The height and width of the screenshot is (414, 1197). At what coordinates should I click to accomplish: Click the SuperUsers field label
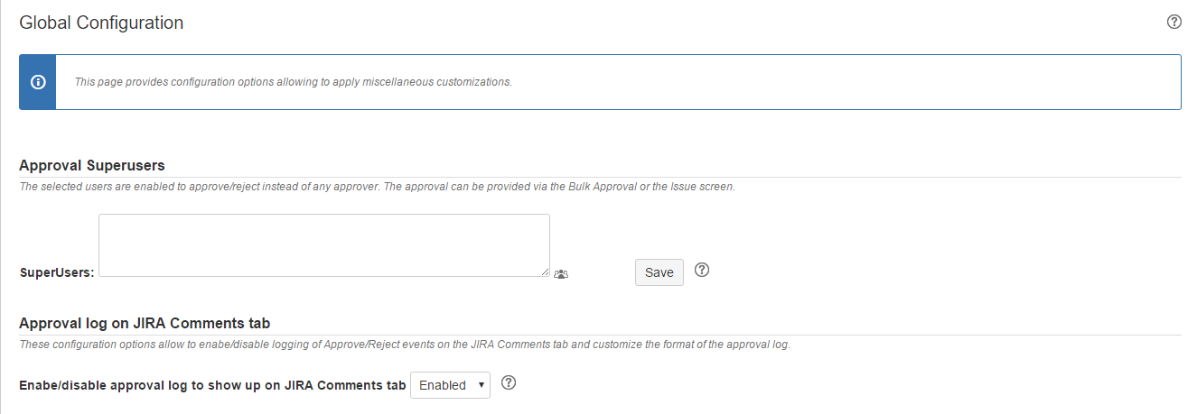coord(56,272)
